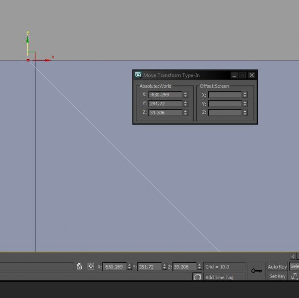Toggle the Selection Lock padlock icon
Screen dimensions: 299x298
[x=79, y=266]
